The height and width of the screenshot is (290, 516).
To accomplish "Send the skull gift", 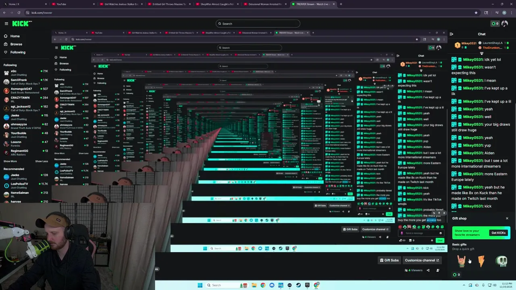I will pyautogui.click(x=501, y=261).
